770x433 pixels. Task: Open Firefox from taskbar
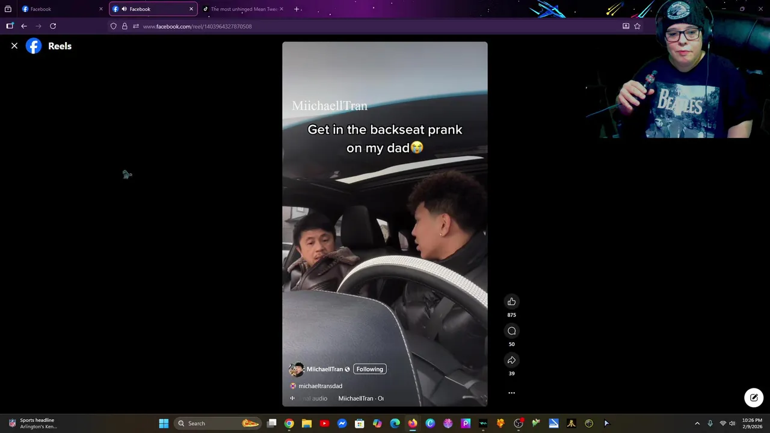coord(413,423)
